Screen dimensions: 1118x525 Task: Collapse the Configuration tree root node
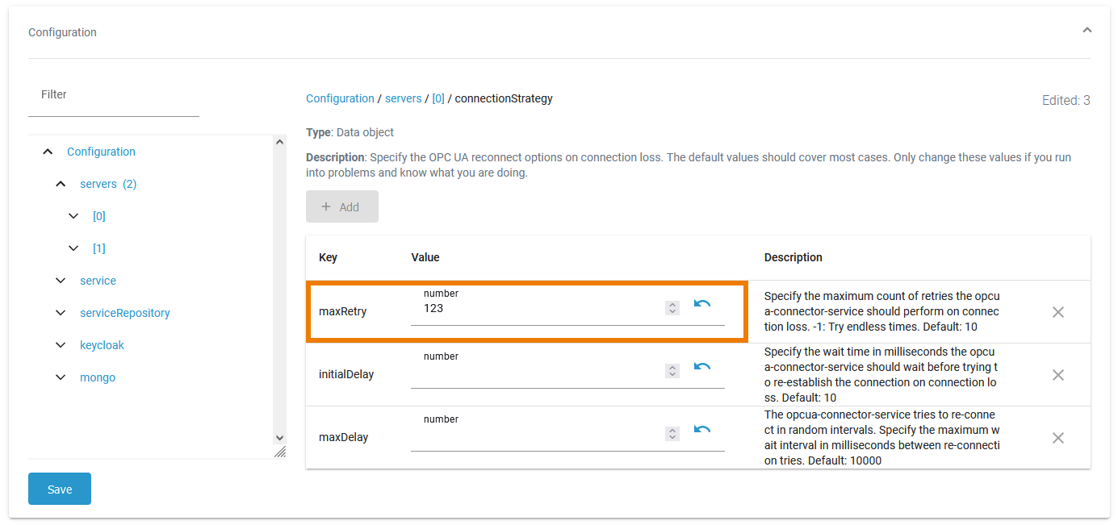click(x=48, y=152)
